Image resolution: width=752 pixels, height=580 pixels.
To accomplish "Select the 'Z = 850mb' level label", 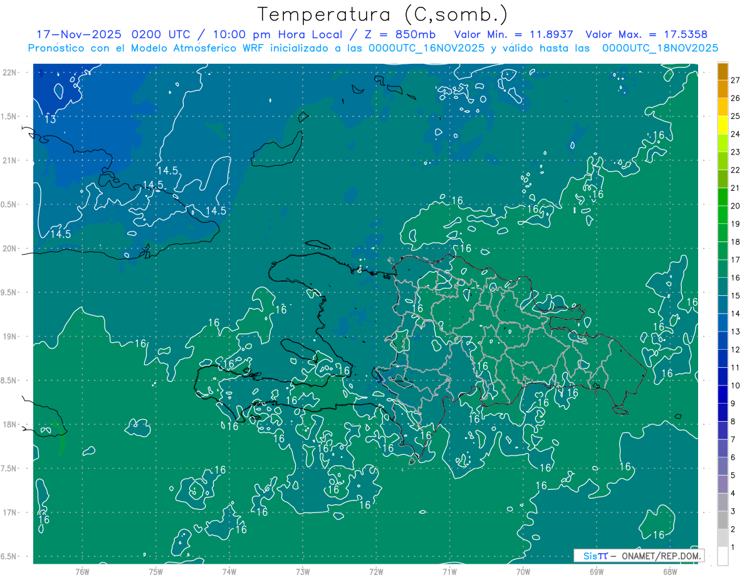I will pyautogui.click(x=400, y=34).
